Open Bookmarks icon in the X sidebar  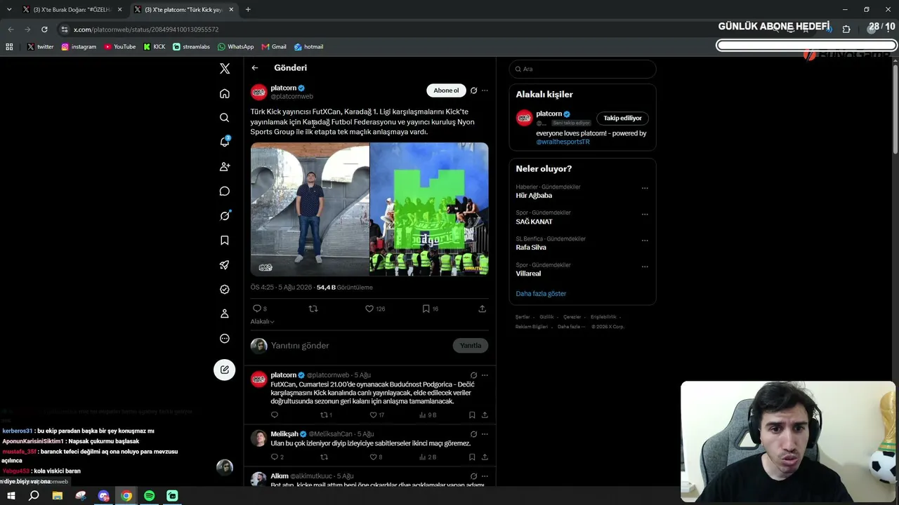[225, 240]
